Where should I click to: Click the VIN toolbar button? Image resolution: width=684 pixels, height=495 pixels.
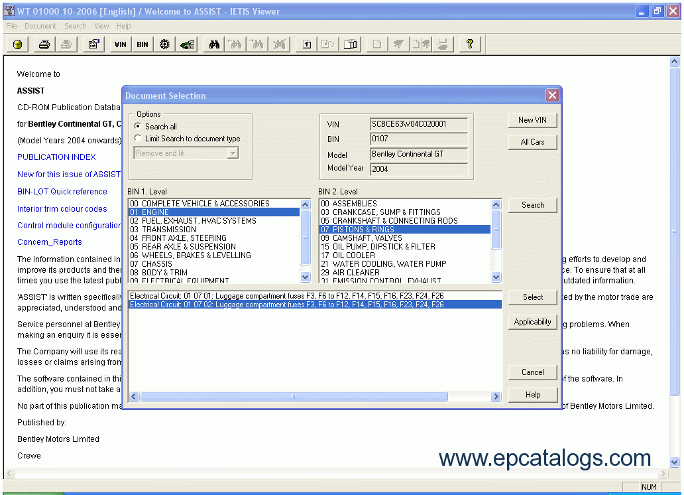click(x=120, y=44)
